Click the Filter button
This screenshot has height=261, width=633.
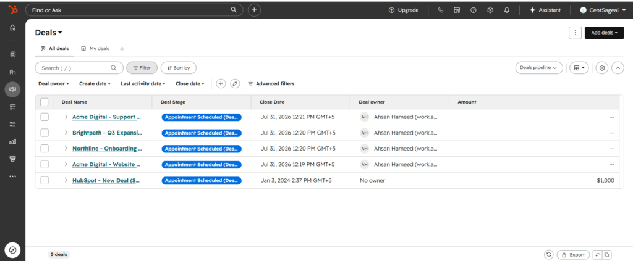click(142, 68)
